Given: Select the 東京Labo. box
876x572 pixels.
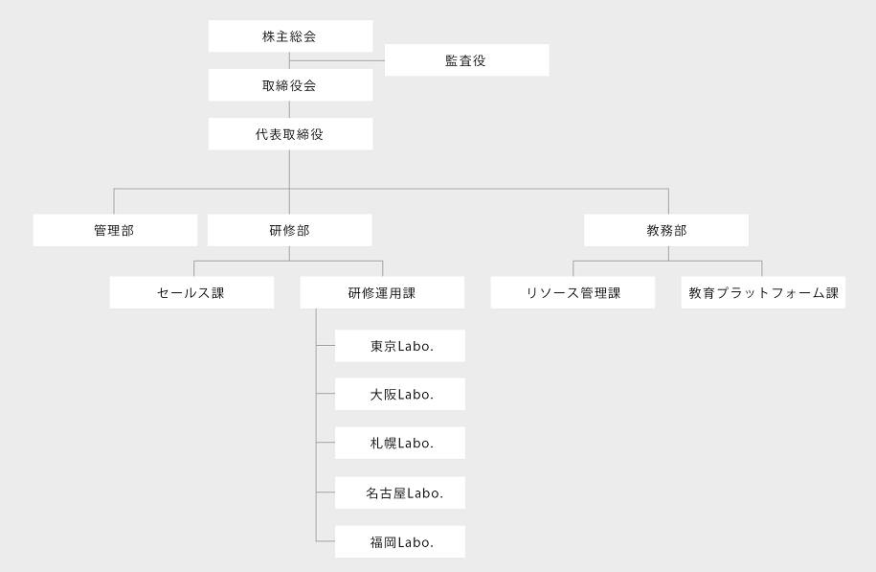Looking at the screenshot, I should (x=400, y=346).
